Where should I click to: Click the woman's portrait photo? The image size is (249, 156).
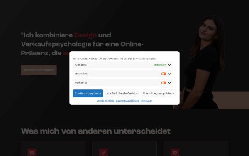coord(205,62)
